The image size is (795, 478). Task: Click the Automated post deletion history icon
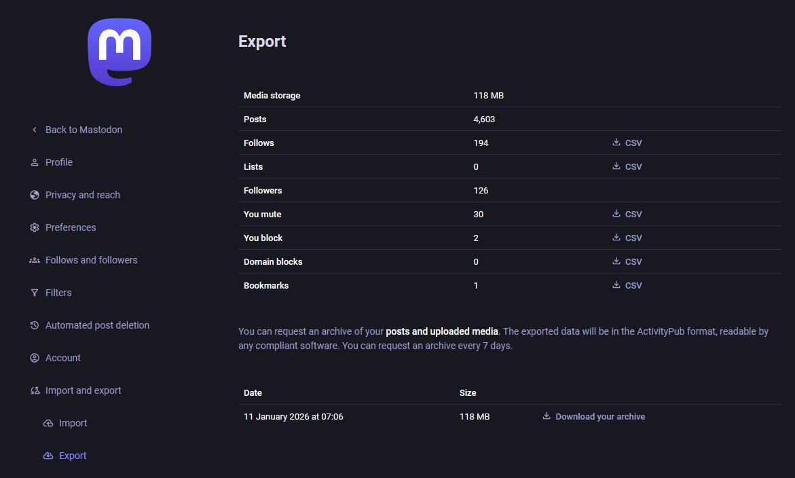tap(35, 325)
